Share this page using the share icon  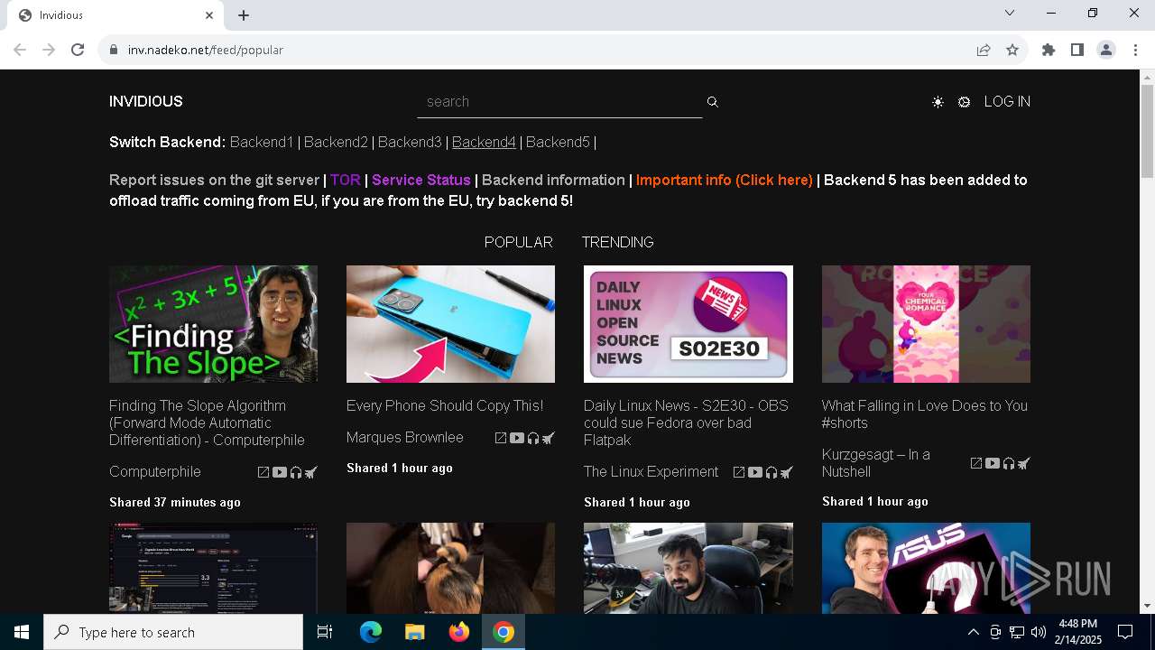coord(984,50)
